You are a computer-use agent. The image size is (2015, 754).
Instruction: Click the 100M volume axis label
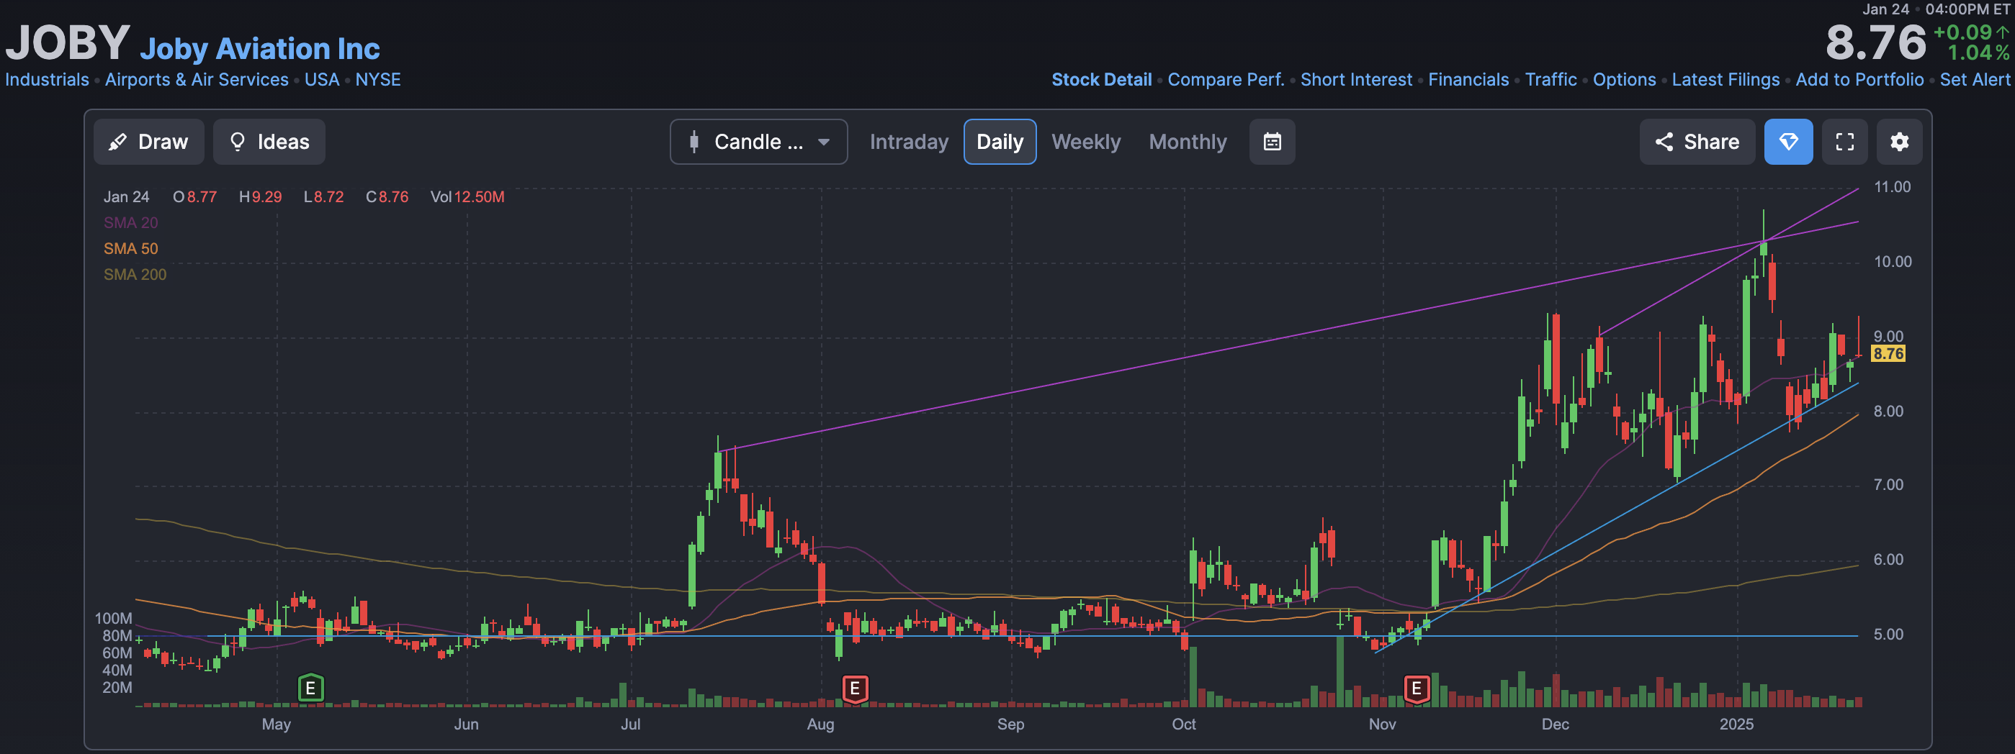pyautogui.click(x=113, y=618)
